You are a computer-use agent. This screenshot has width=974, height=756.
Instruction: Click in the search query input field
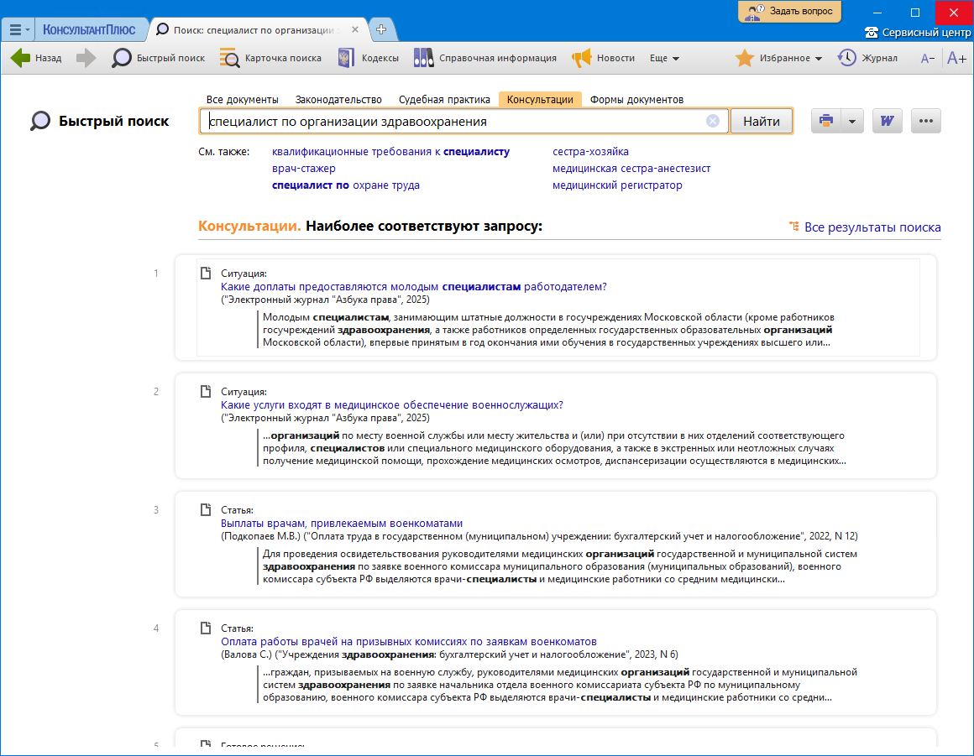453,121
